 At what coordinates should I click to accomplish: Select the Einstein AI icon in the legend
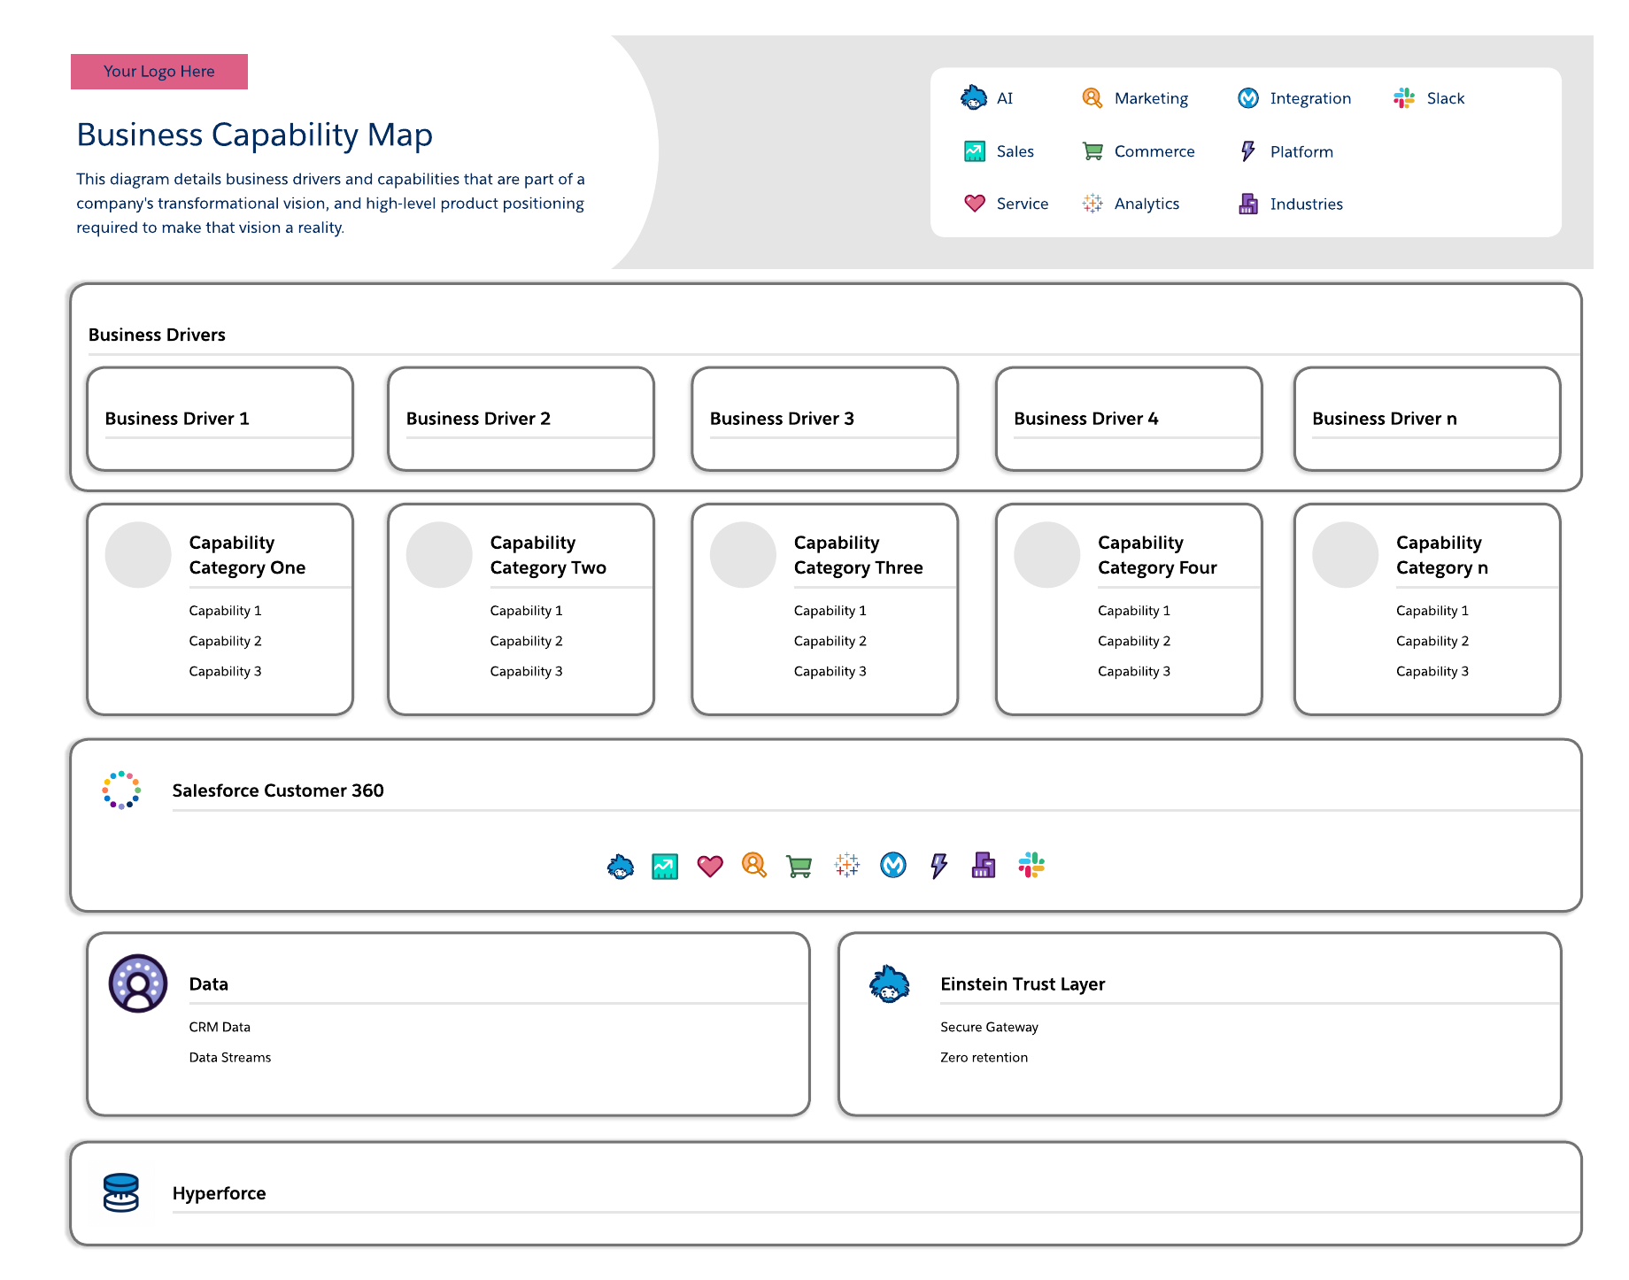coord(975,98)
